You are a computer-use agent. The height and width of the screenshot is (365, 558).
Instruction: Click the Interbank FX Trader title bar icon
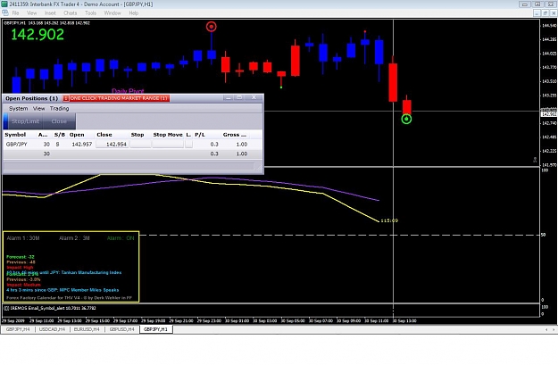[4, 4]
